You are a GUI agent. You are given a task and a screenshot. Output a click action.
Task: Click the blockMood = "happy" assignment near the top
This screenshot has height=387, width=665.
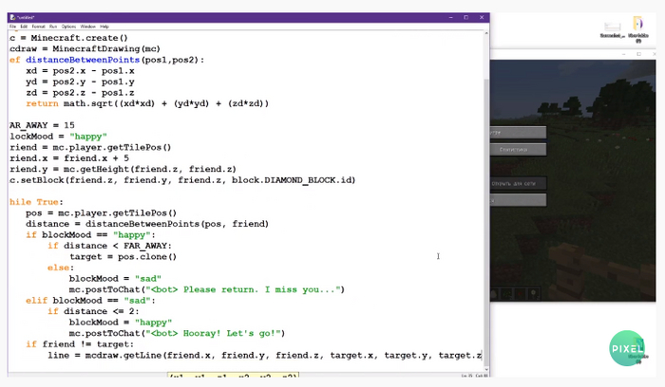(x=58, y=137)
